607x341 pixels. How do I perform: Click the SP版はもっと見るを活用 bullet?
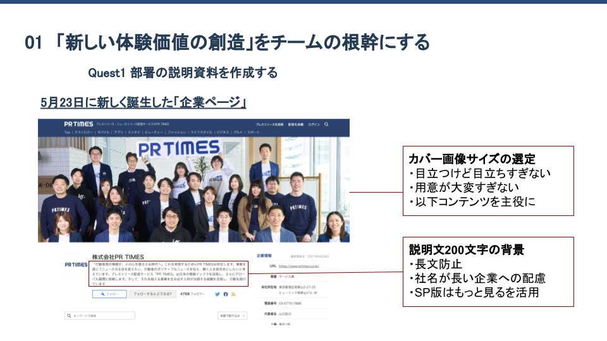click(x=474, y=292)
